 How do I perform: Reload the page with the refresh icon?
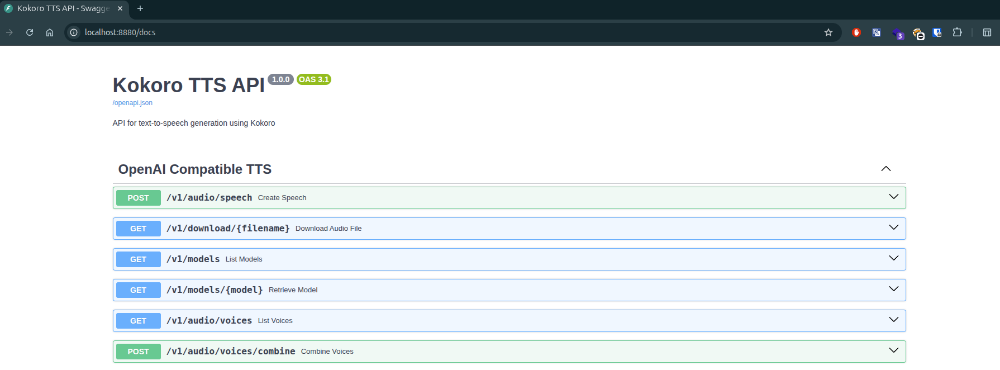[x=30, y=32]
